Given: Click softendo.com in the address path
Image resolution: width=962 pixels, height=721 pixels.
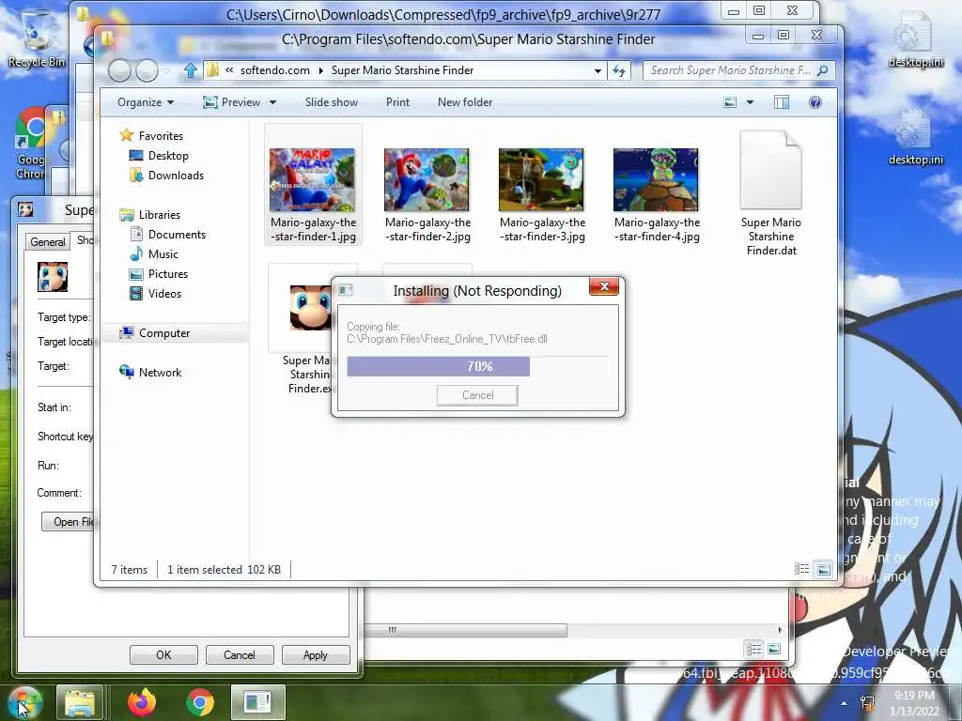Looking at the screenshot, I should [275, 70].
